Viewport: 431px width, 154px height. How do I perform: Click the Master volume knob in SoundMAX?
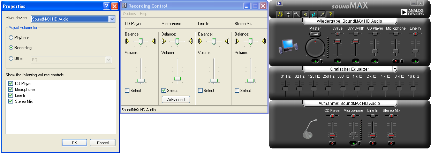[x=315, y=47]
